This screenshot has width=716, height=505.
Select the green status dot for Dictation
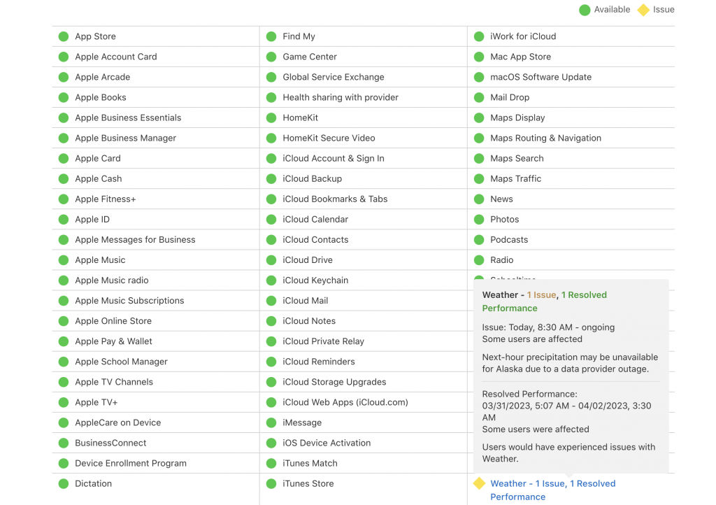[64, 483]
